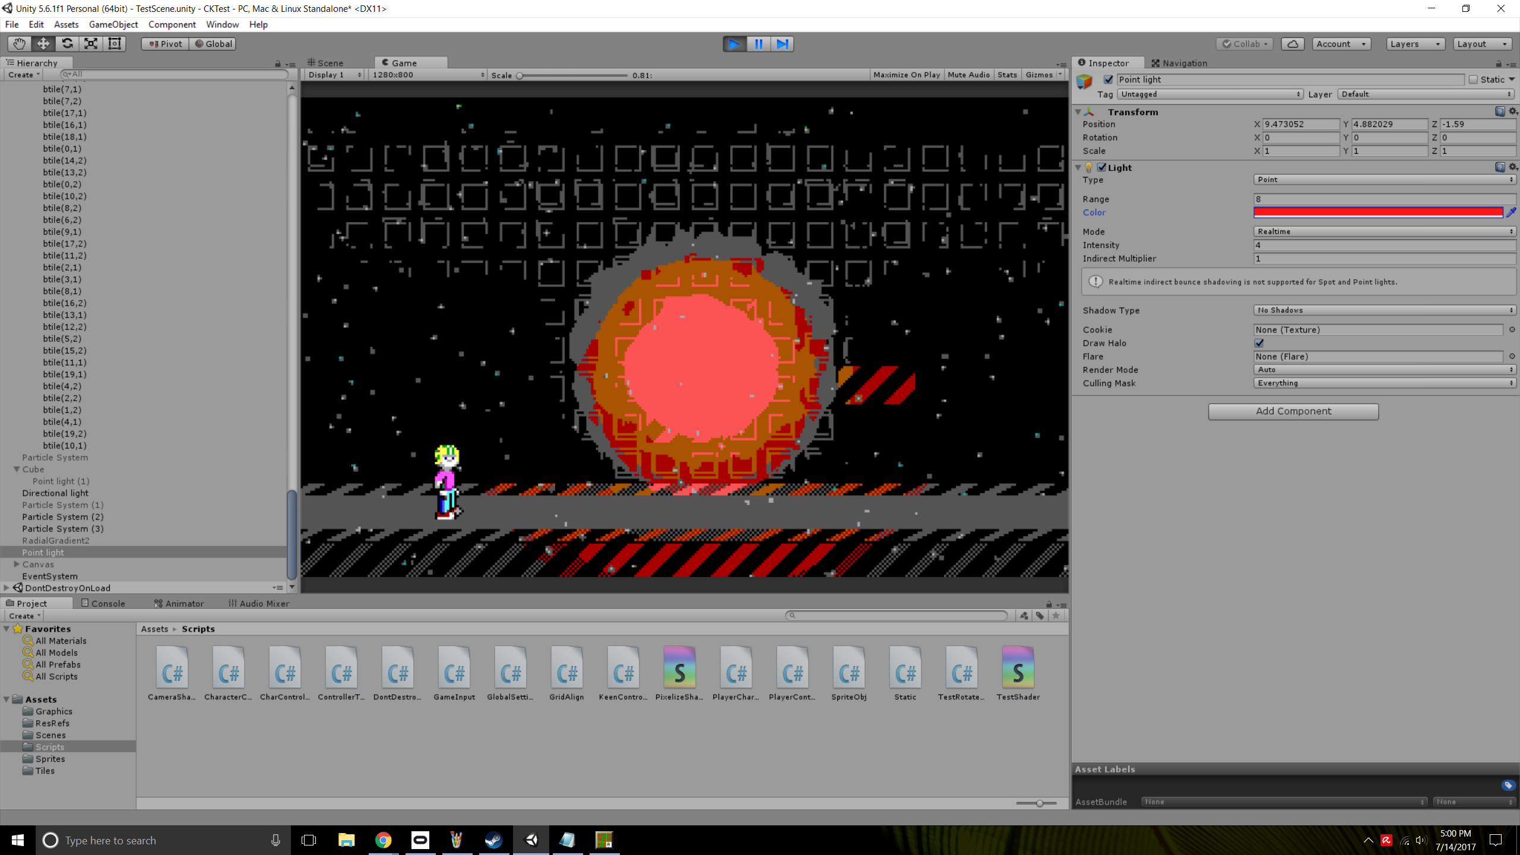1520x855 pixels.
Task: Open the Display 1 dropdown
Action: [334, 75]
